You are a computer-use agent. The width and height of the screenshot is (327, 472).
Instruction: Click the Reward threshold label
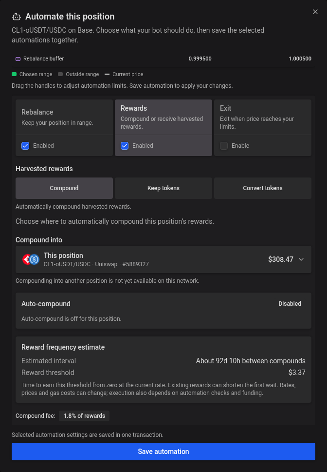tap(48, 373)
